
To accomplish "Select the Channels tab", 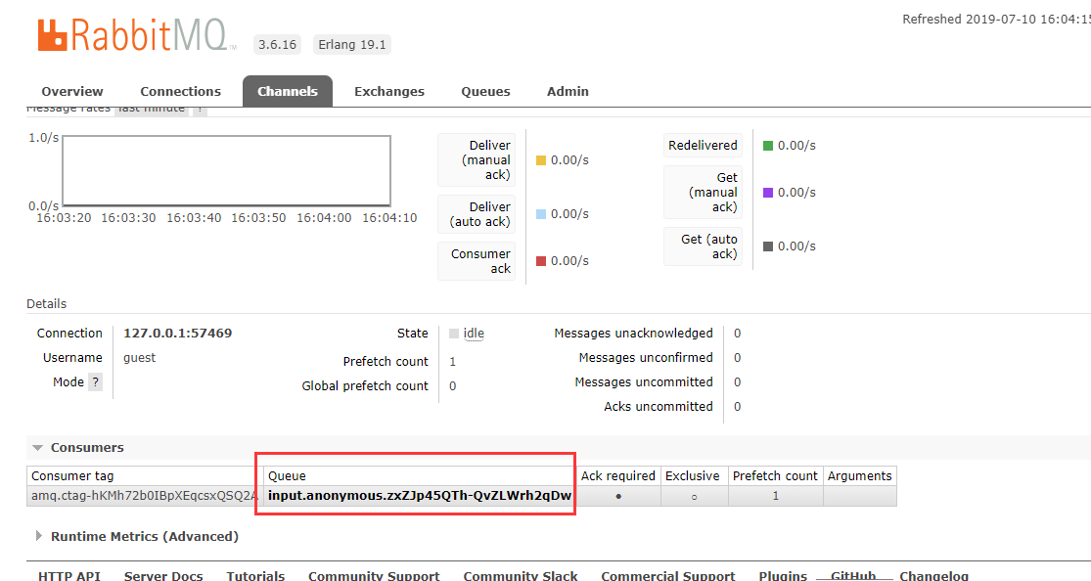I will (x=288, y=91).
